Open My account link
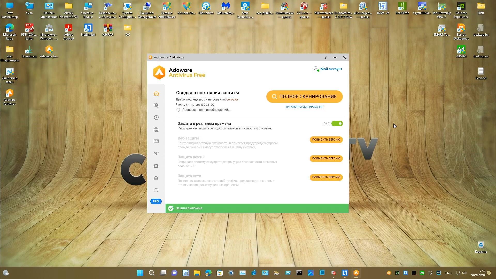The image size is (496, 279). point(331,69)
